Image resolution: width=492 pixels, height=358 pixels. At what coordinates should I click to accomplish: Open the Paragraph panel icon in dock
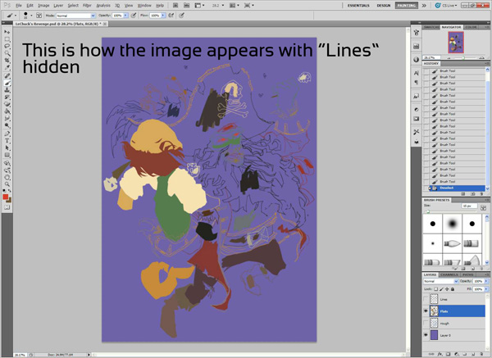(x=416, y=83)
